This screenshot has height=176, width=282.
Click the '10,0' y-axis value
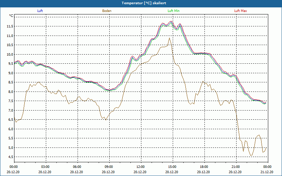click(x=10, y=55)
